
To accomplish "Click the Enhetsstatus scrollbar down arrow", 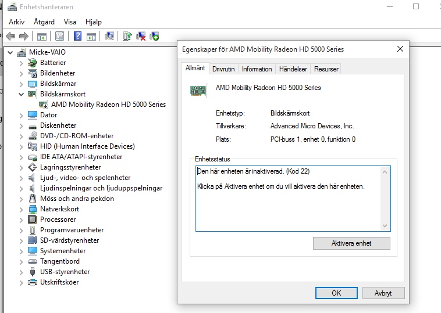I will [385, 226].
